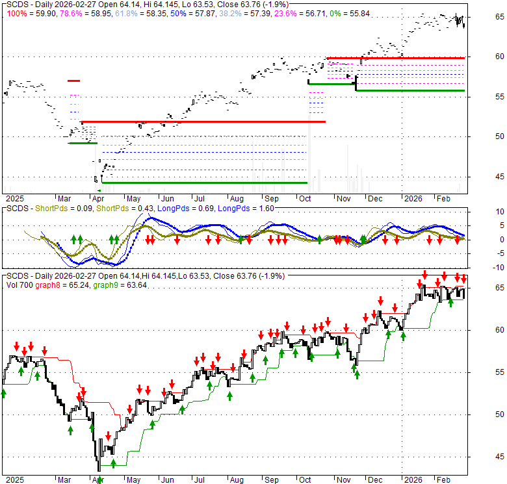Click the 'Mar' month label under the Fibonacci chart

[64, 198]
